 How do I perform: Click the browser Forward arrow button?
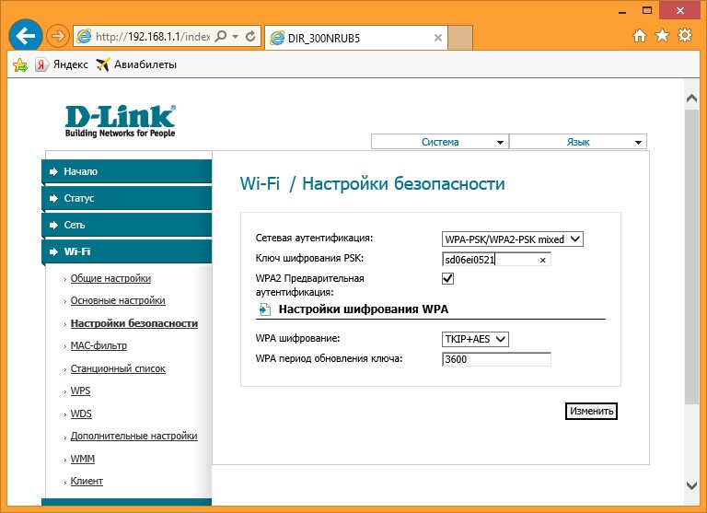coord(58,37)
